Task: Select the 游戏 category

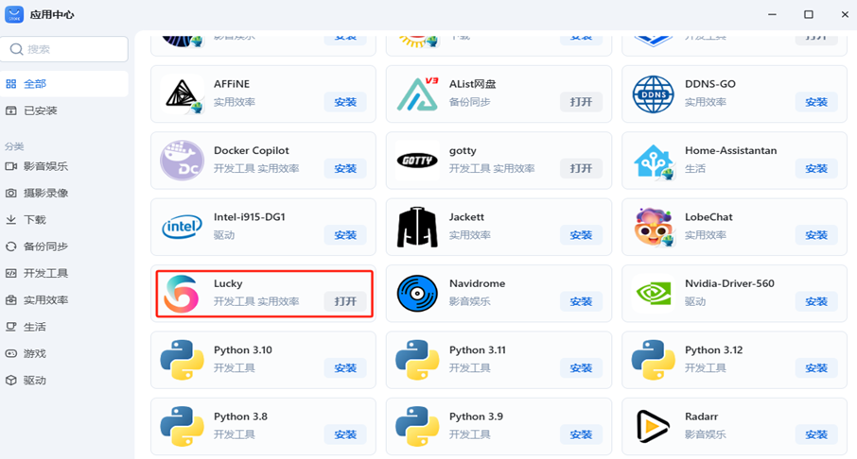Action: tap(64, 353)
